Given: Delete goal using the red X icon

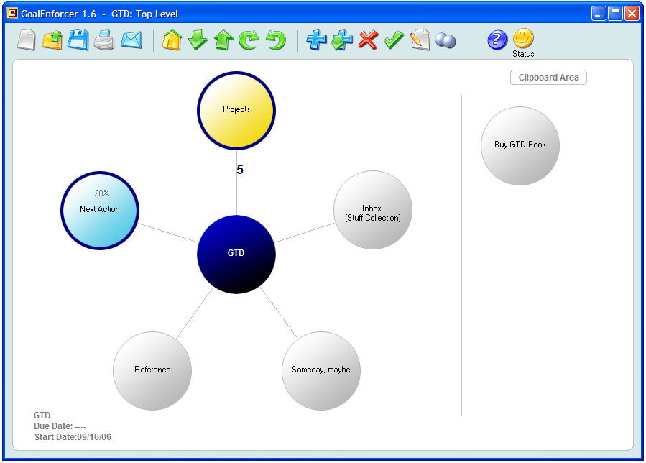Looking at the screenshot, I should click(368, 40).
